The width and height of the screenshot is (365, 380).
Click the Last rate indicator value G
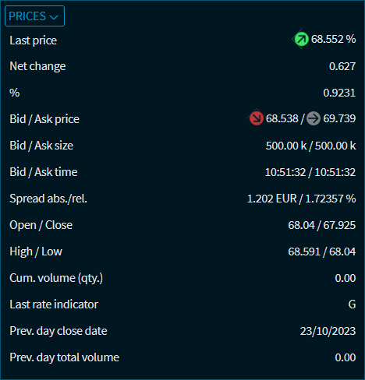click(352, 304)
